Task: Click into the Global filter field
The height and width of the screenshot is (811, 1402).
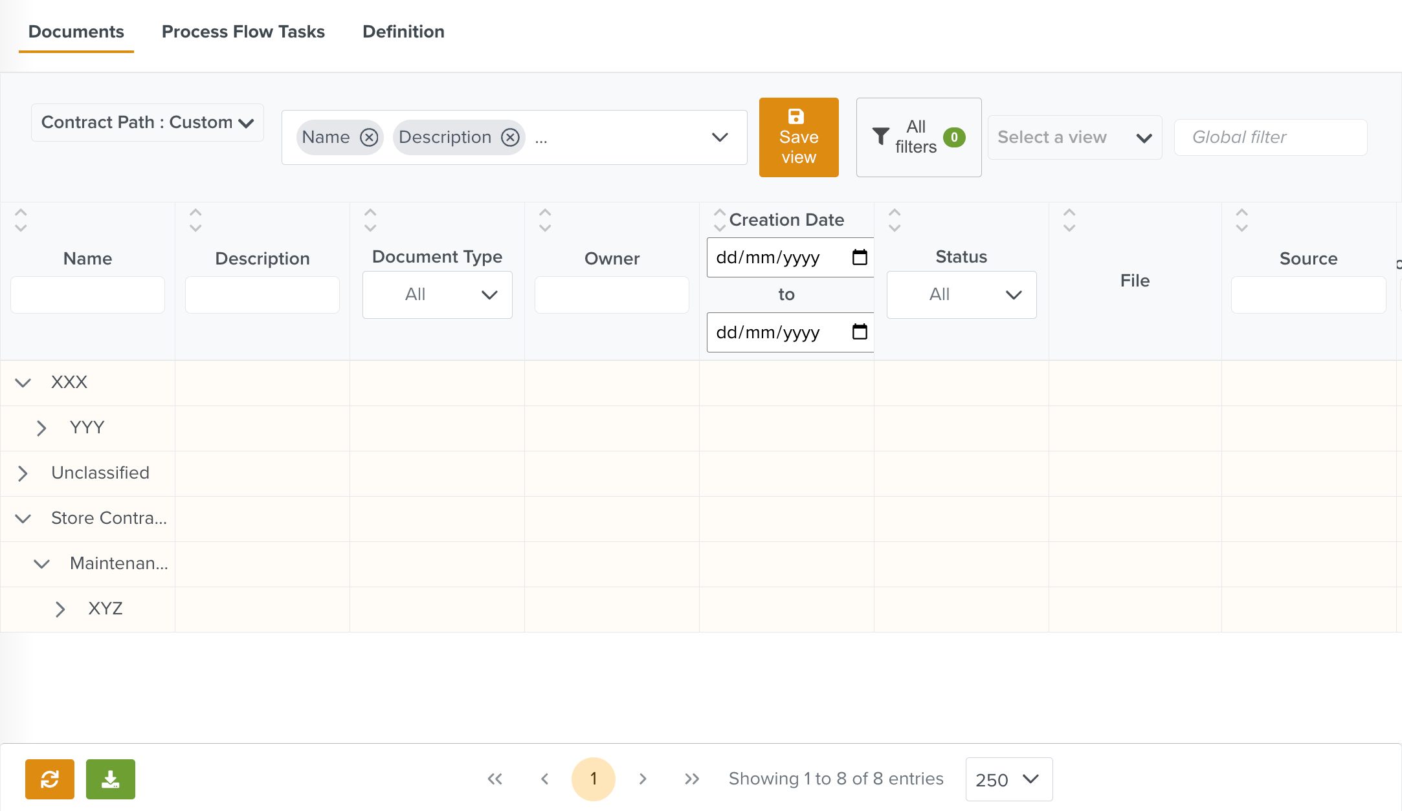Action: pos(1270,137)
